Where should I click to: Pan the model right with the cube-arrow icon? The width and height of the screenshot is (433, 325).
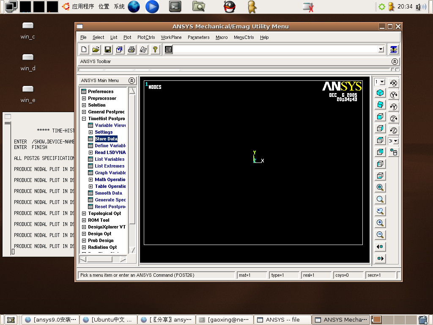[x=380, y=259]
